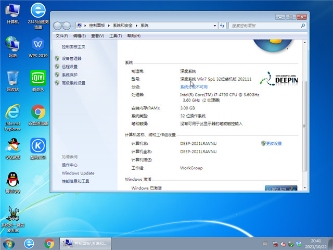Click the vertical scrollbar thumb

304,126
